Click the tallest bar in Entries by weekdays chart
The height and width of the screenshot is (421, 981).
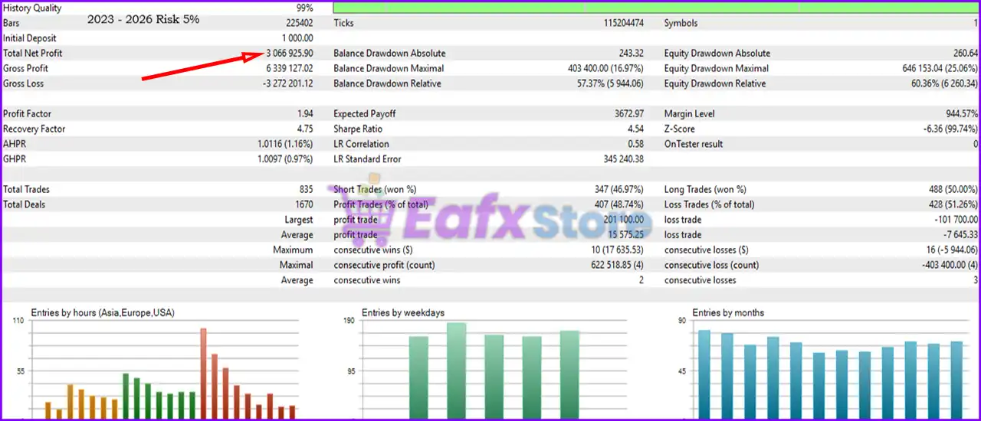click(457, 370)
